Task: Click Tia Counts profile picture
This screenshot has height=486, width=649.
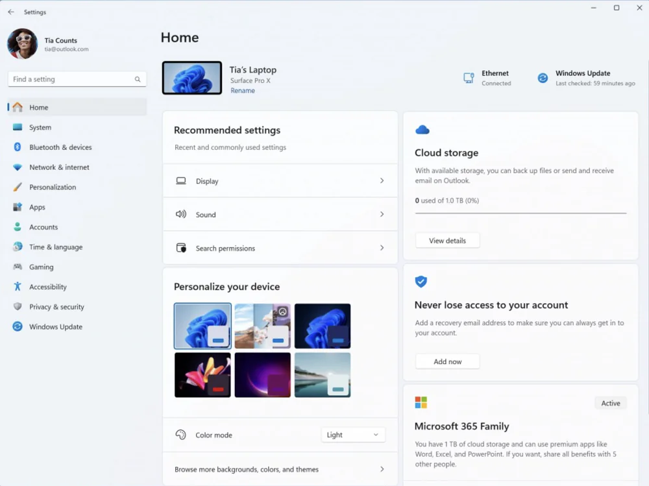Action: click(x=22, y=44)
